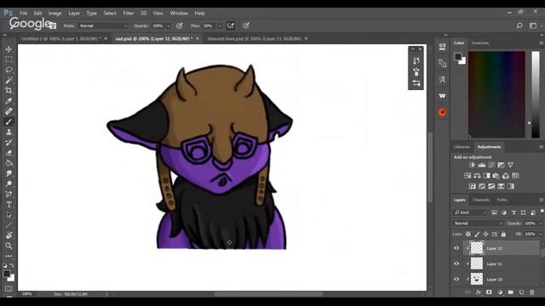Open workspace switcher dropdown
The image size is (545, 306).
pyautogui.click(x=535, y=25)
